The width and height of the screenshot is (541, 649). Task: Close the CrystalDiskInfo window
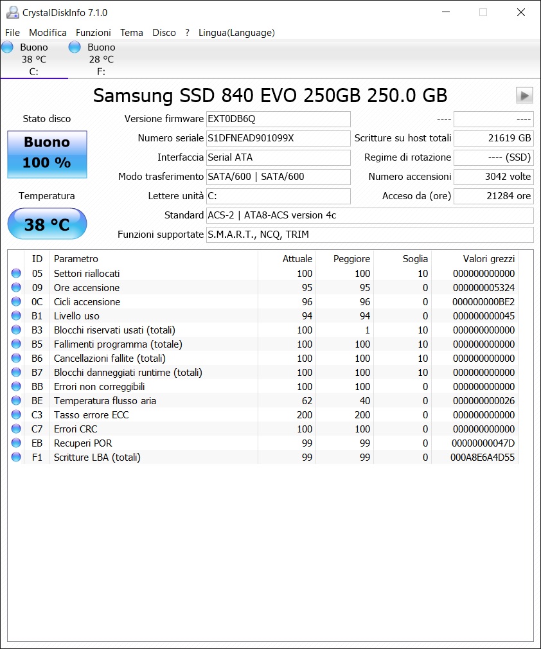[521, 12]
